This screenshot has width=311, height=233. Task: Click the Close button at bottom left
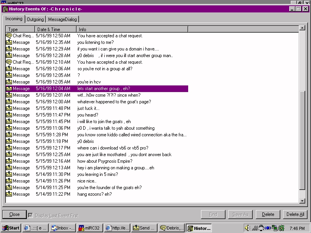pyautogui.click(x=14, y=214)
